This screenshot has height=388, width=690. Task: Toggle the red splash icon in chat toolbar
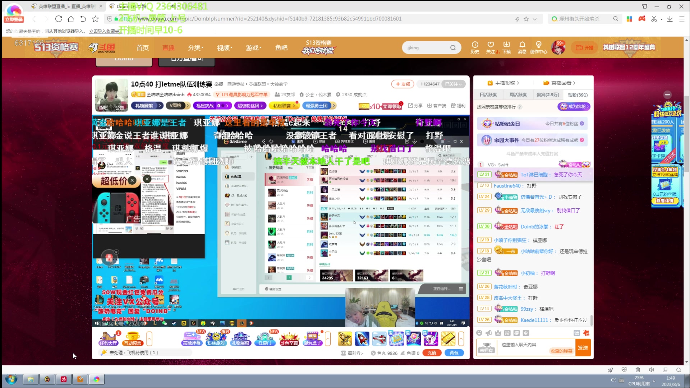tap(586, 333)
